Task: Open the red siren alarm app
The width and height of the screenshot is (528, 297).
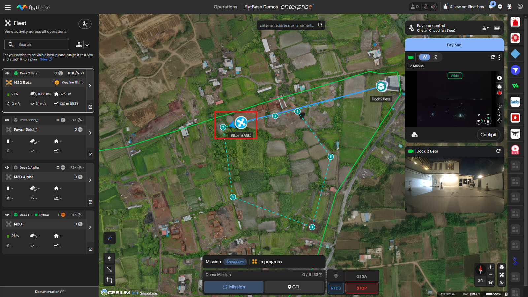Action: coord(515,22)
